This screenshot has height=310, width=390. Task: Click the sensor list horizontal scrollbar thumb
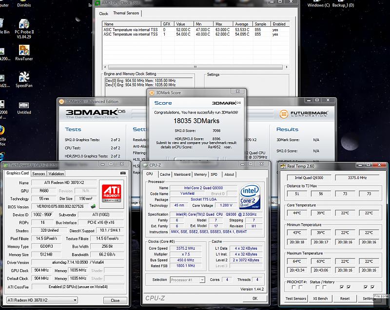click(195, 67)
